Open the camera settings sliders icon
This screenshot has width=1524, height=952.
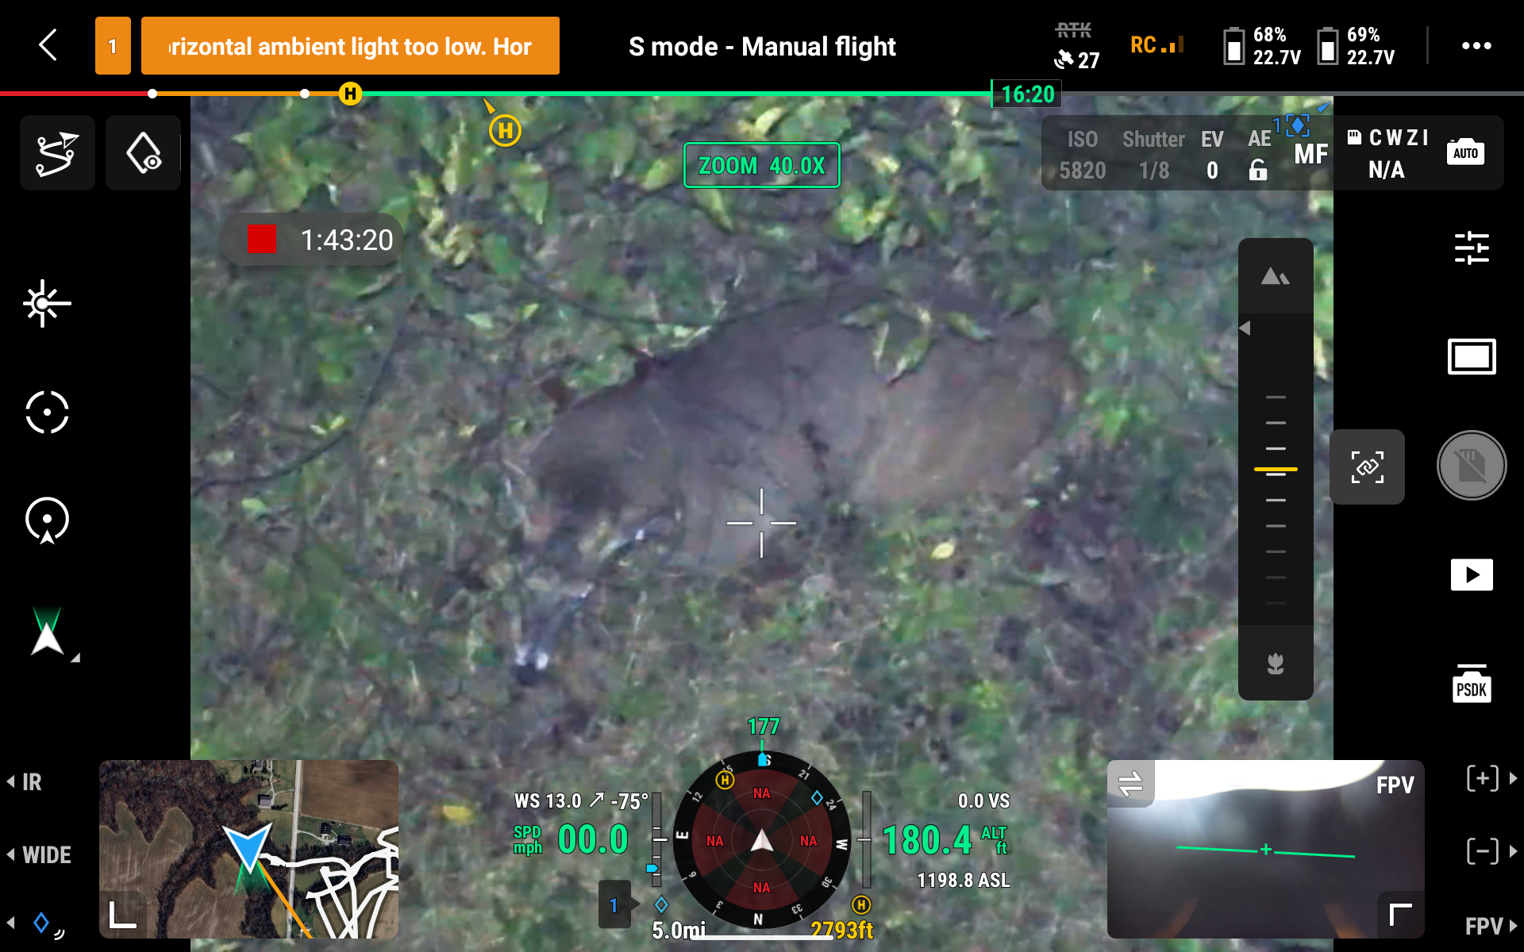(x=1472, y=248)
